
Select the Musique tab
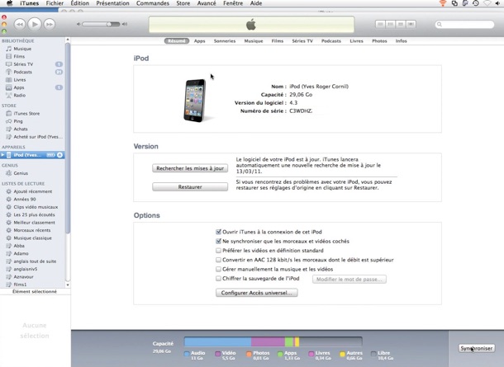254,41
